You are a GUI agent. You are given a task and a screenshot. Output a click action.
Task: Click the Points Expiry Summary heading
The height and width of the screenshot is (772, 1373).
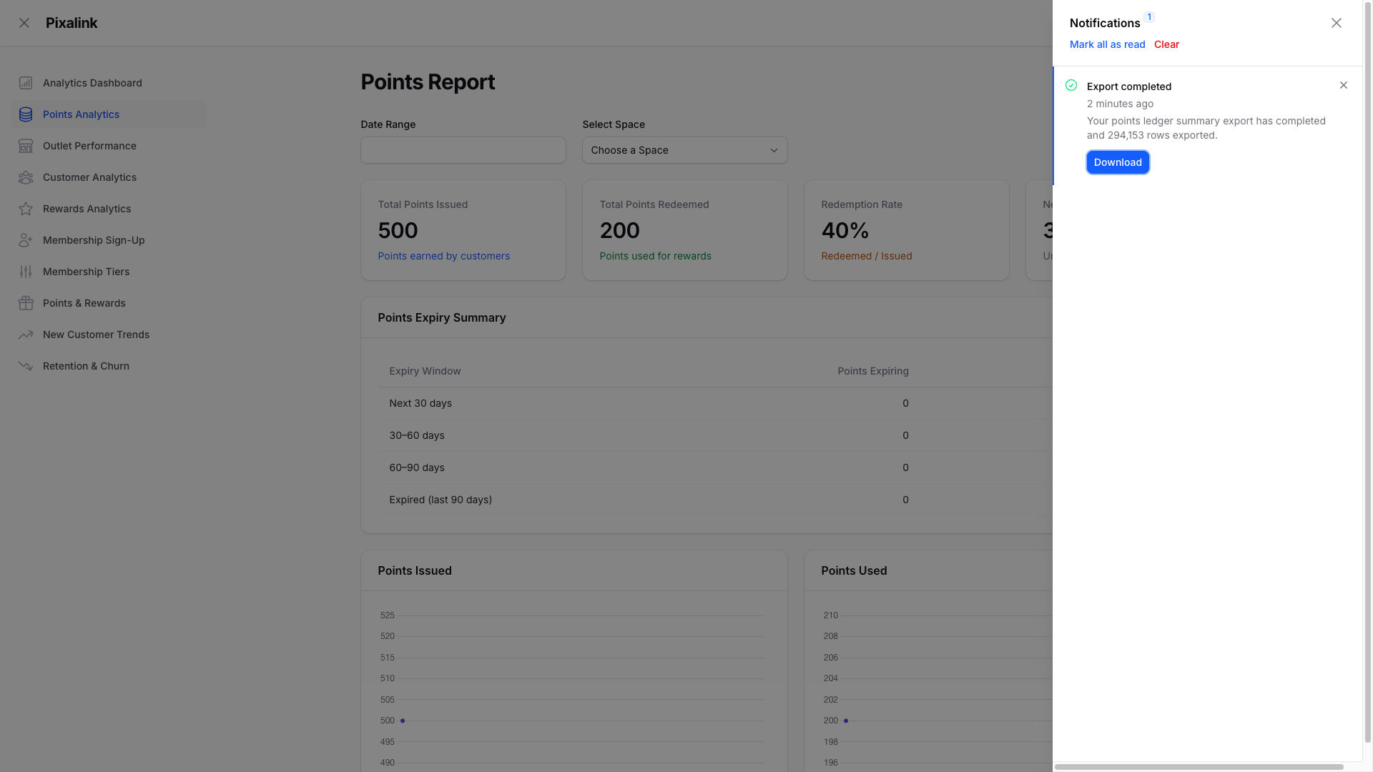pos(442,317)
